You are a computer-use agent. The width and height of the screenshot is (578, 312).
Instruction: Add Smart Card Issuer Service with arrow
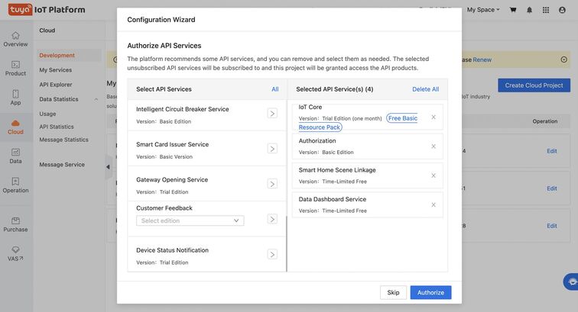click(x=272, y=149)
